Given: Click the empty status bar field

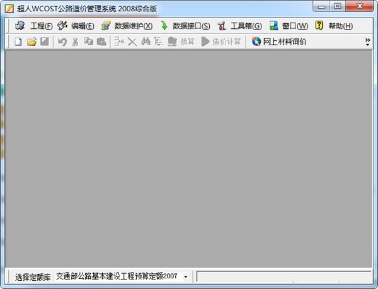Looking at the screenshot, I should point(283,276).
